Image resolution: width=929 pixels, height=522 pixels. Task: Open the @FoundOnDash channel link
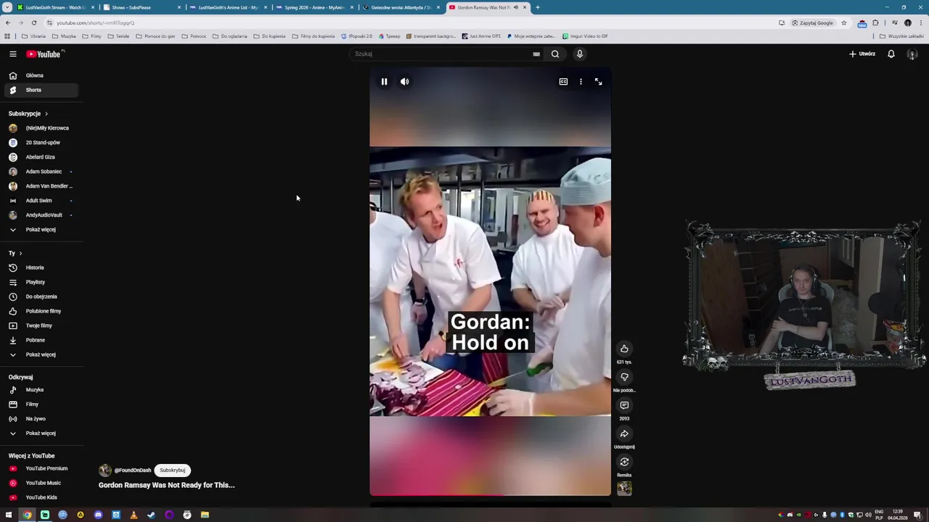pos(132,471)
